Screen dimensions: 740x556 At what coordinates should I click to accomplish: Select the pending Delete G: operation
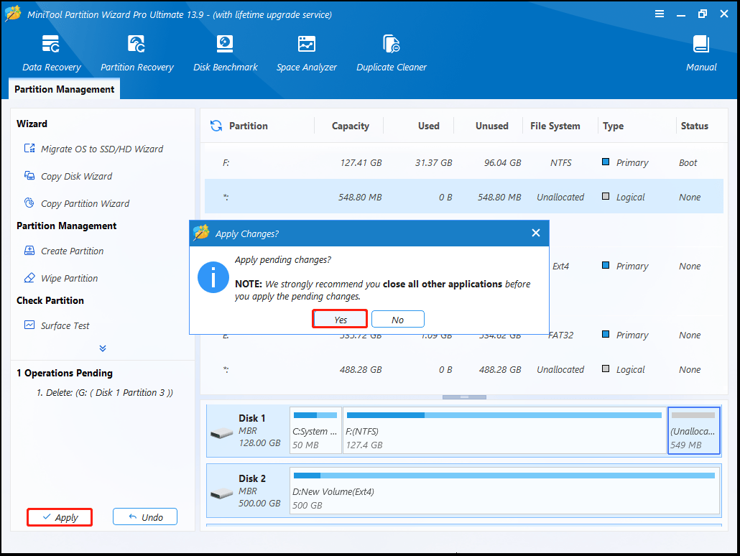(x=105, y=392)
